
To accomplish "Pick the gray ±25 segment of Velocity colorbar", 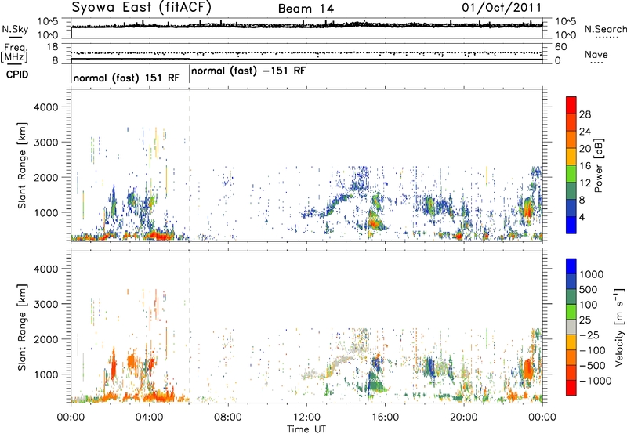I will (571, 327).
